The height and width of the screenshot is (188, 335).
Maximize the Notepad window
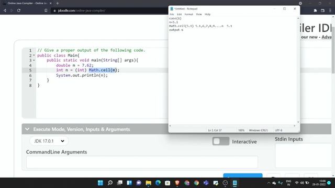[284, 9]
